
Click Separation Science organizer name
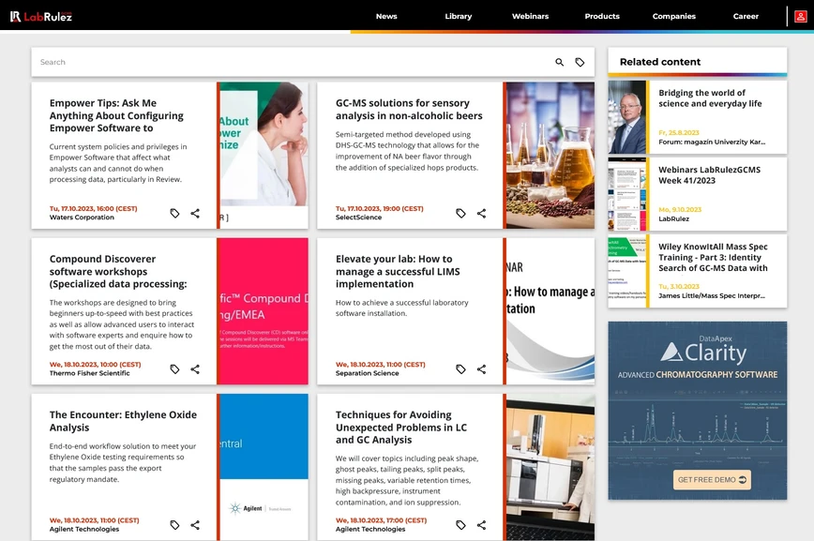click(x=367, y=373)
